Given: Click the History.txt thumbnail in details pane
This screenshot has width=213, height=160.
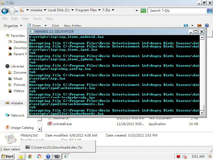Looking at the screenshot, I should (11, 139).
